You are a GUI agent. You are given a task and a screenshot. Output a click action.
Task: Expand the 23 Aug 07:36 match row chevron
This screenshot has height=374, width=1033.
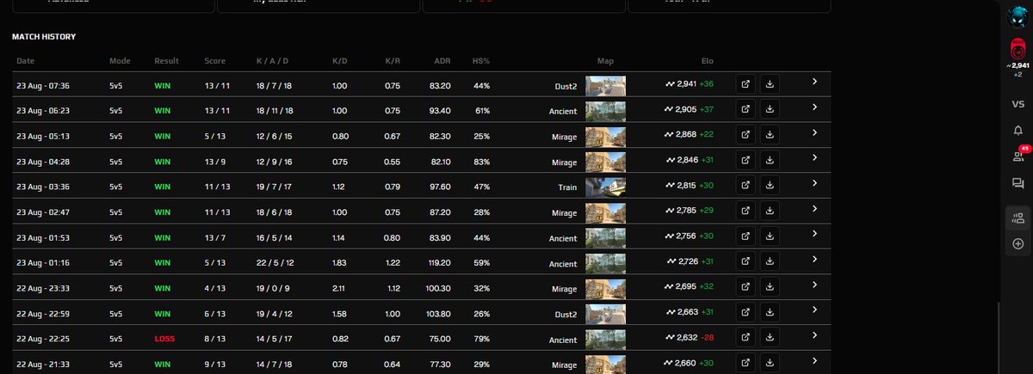pos(814,83)
